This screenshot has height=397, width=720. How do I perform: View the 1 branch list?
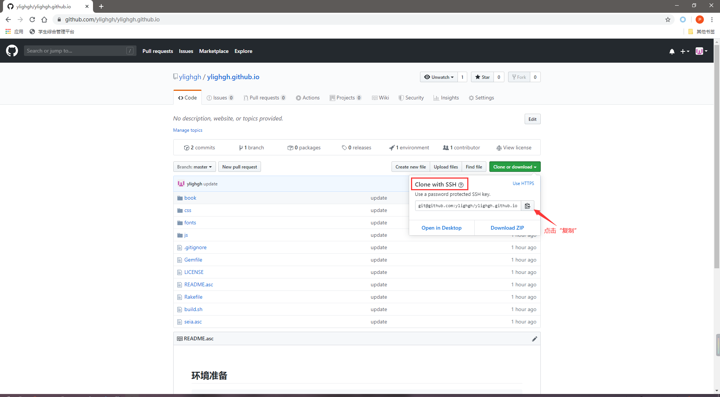[x=251, y=147]
